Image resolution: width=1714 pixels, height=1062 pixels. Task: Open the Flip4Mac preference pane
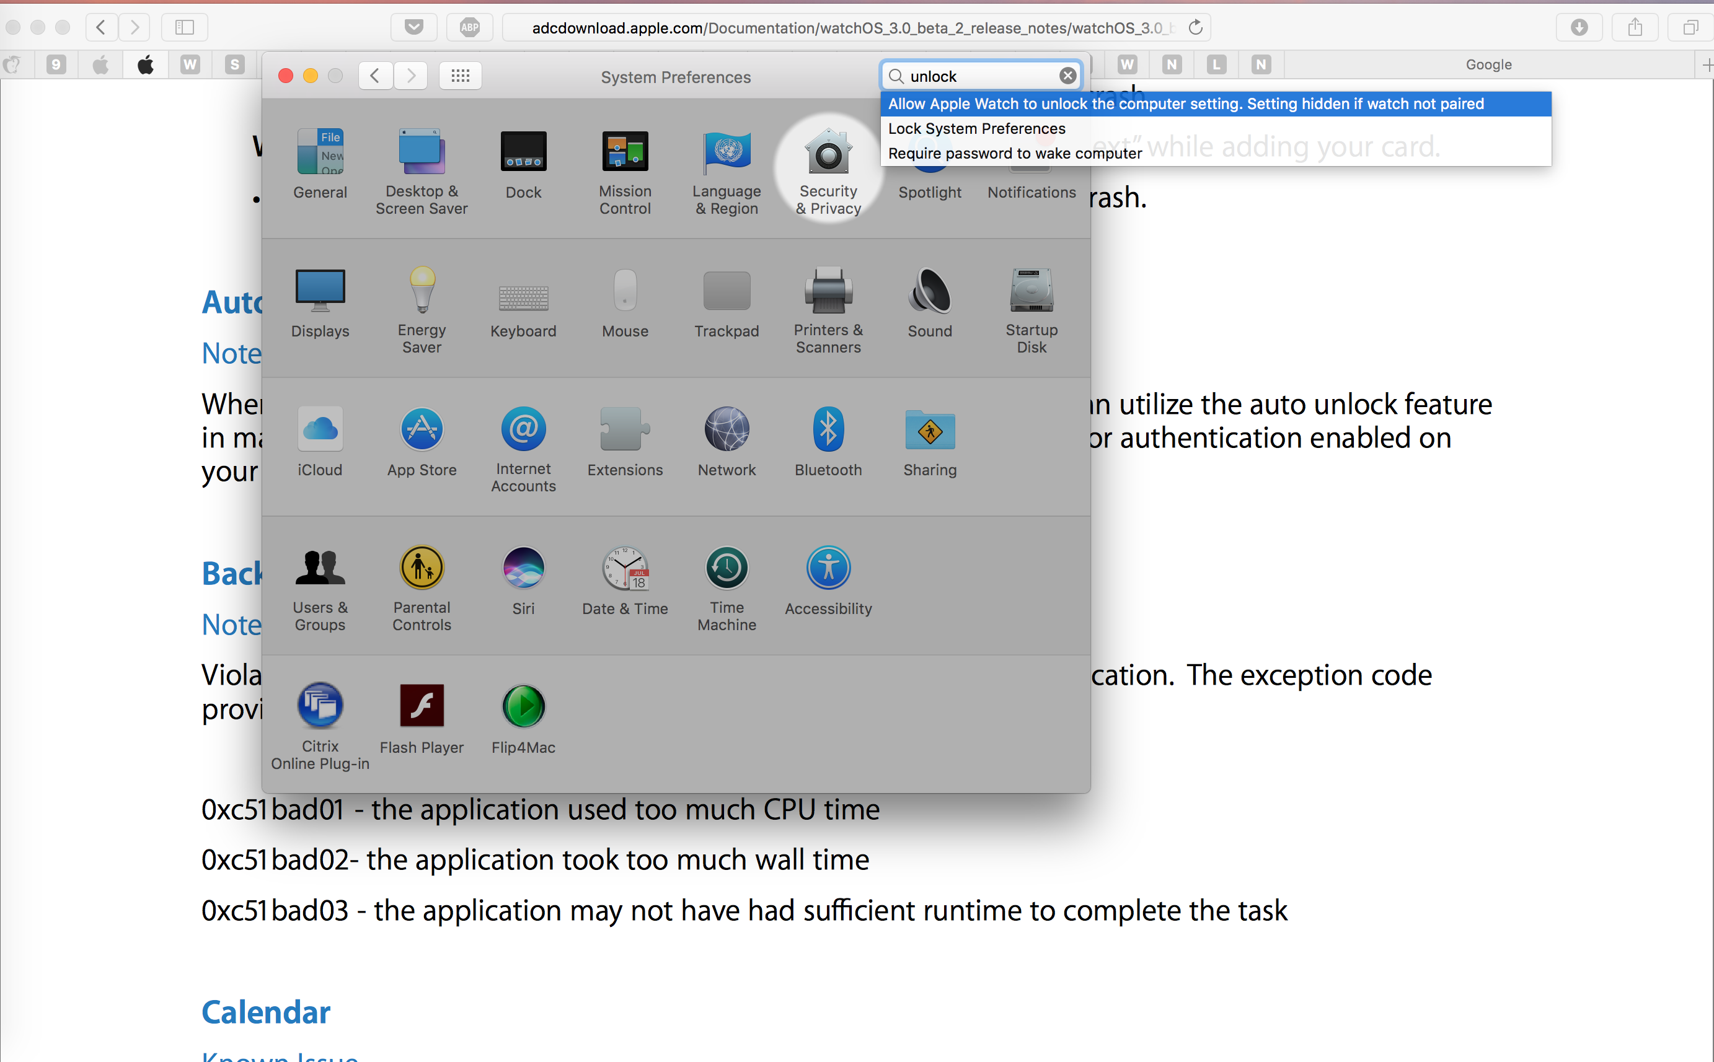(x=524, y=719)
